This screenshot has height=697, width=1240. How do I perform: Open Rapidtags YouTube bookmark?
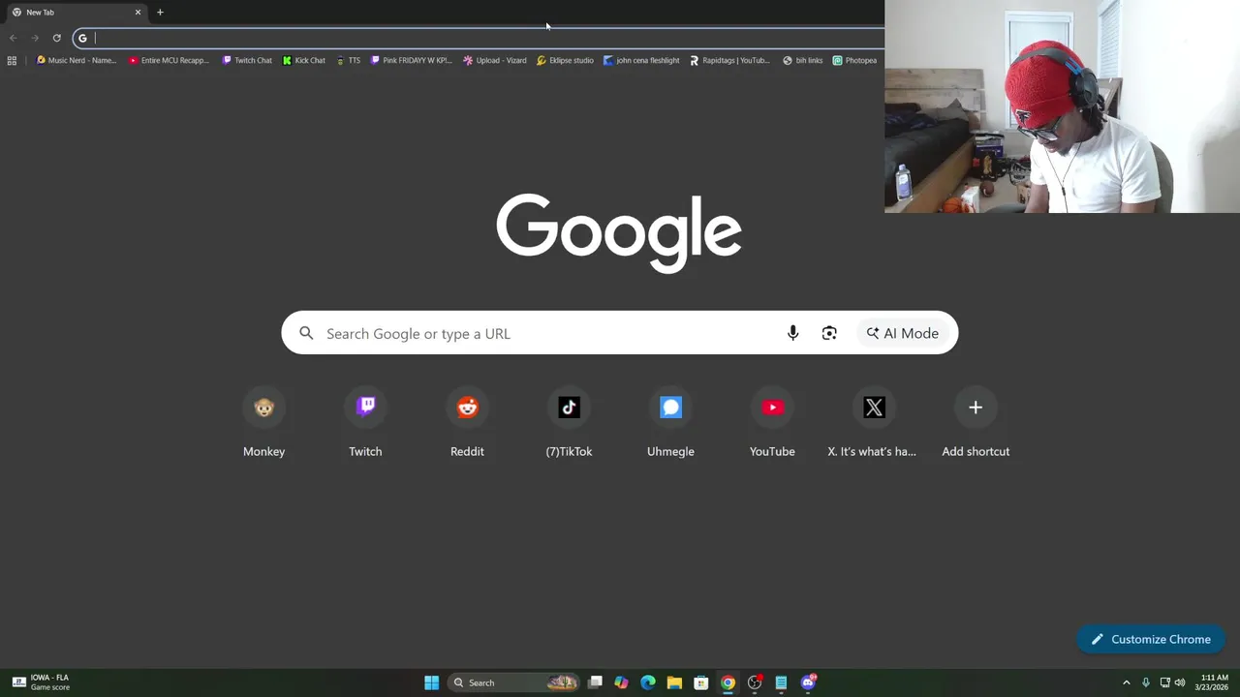(x=729, y=60)
